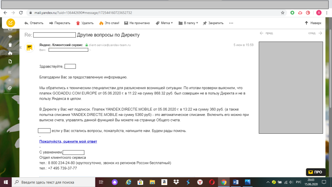
Task: Click the red cloud browser extension icon
Action: pyautogui.click(x=300, y=13)
